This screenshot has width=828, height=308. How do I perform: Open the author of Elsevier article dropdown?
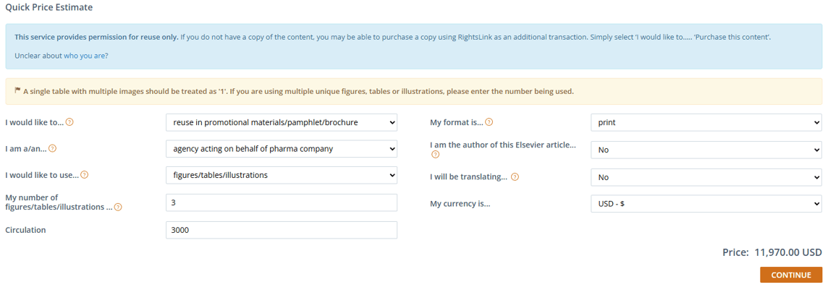(x=706, y=150)
